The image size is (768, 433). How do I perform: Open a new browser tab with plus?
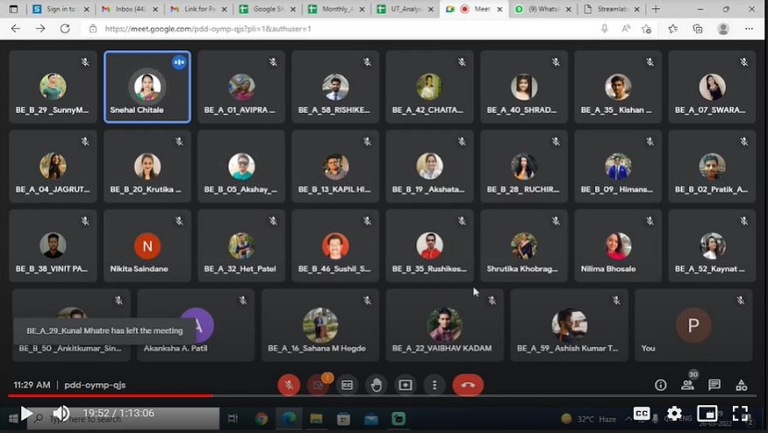[655, 9]
